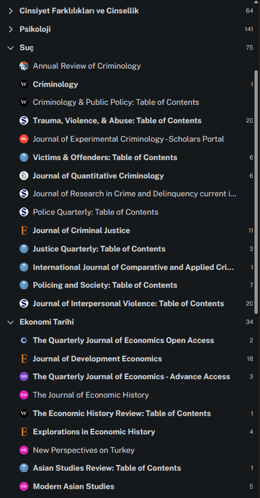Open the Journal of Development Economics feed
This screenshot has height=498, width=260.
pos(97,359)
